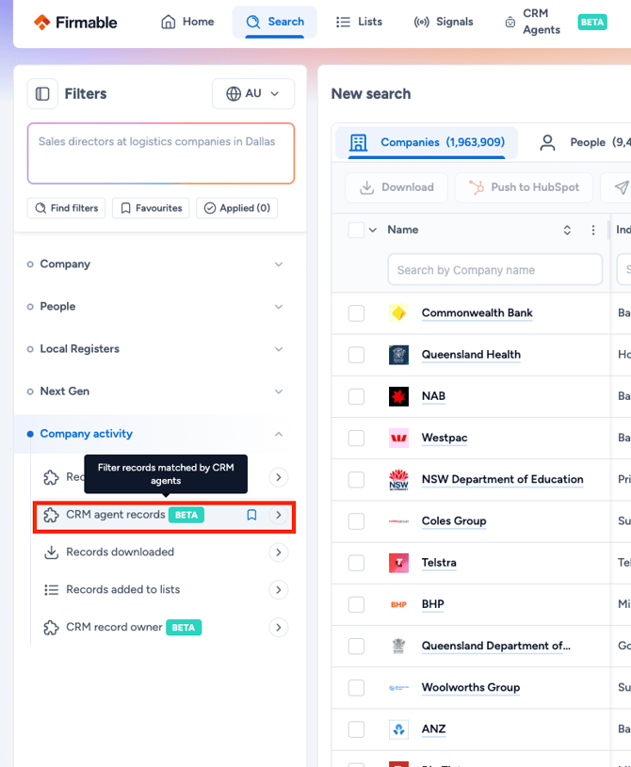The height and width of the screenshot is (767, 631).
Task: Open the CRM Agents tab
Action: coord(532,22)
